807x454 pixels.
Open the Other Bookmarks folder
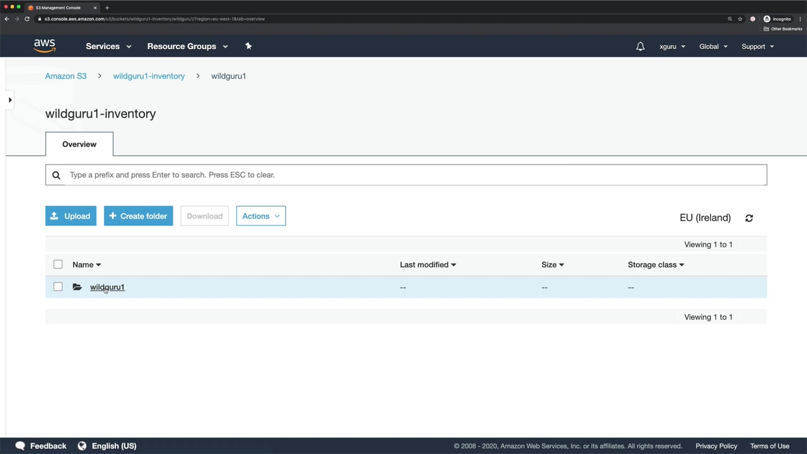point(783,29)
